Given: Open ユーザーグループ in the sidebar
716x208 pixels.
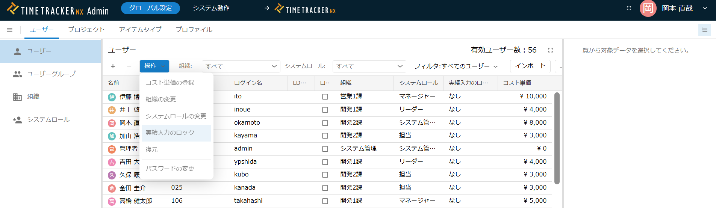Looking at the screenshot, I should click(x=51, y=74).
